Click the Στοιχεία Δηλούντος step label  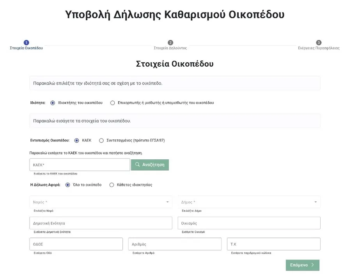(x=170, y=48)
